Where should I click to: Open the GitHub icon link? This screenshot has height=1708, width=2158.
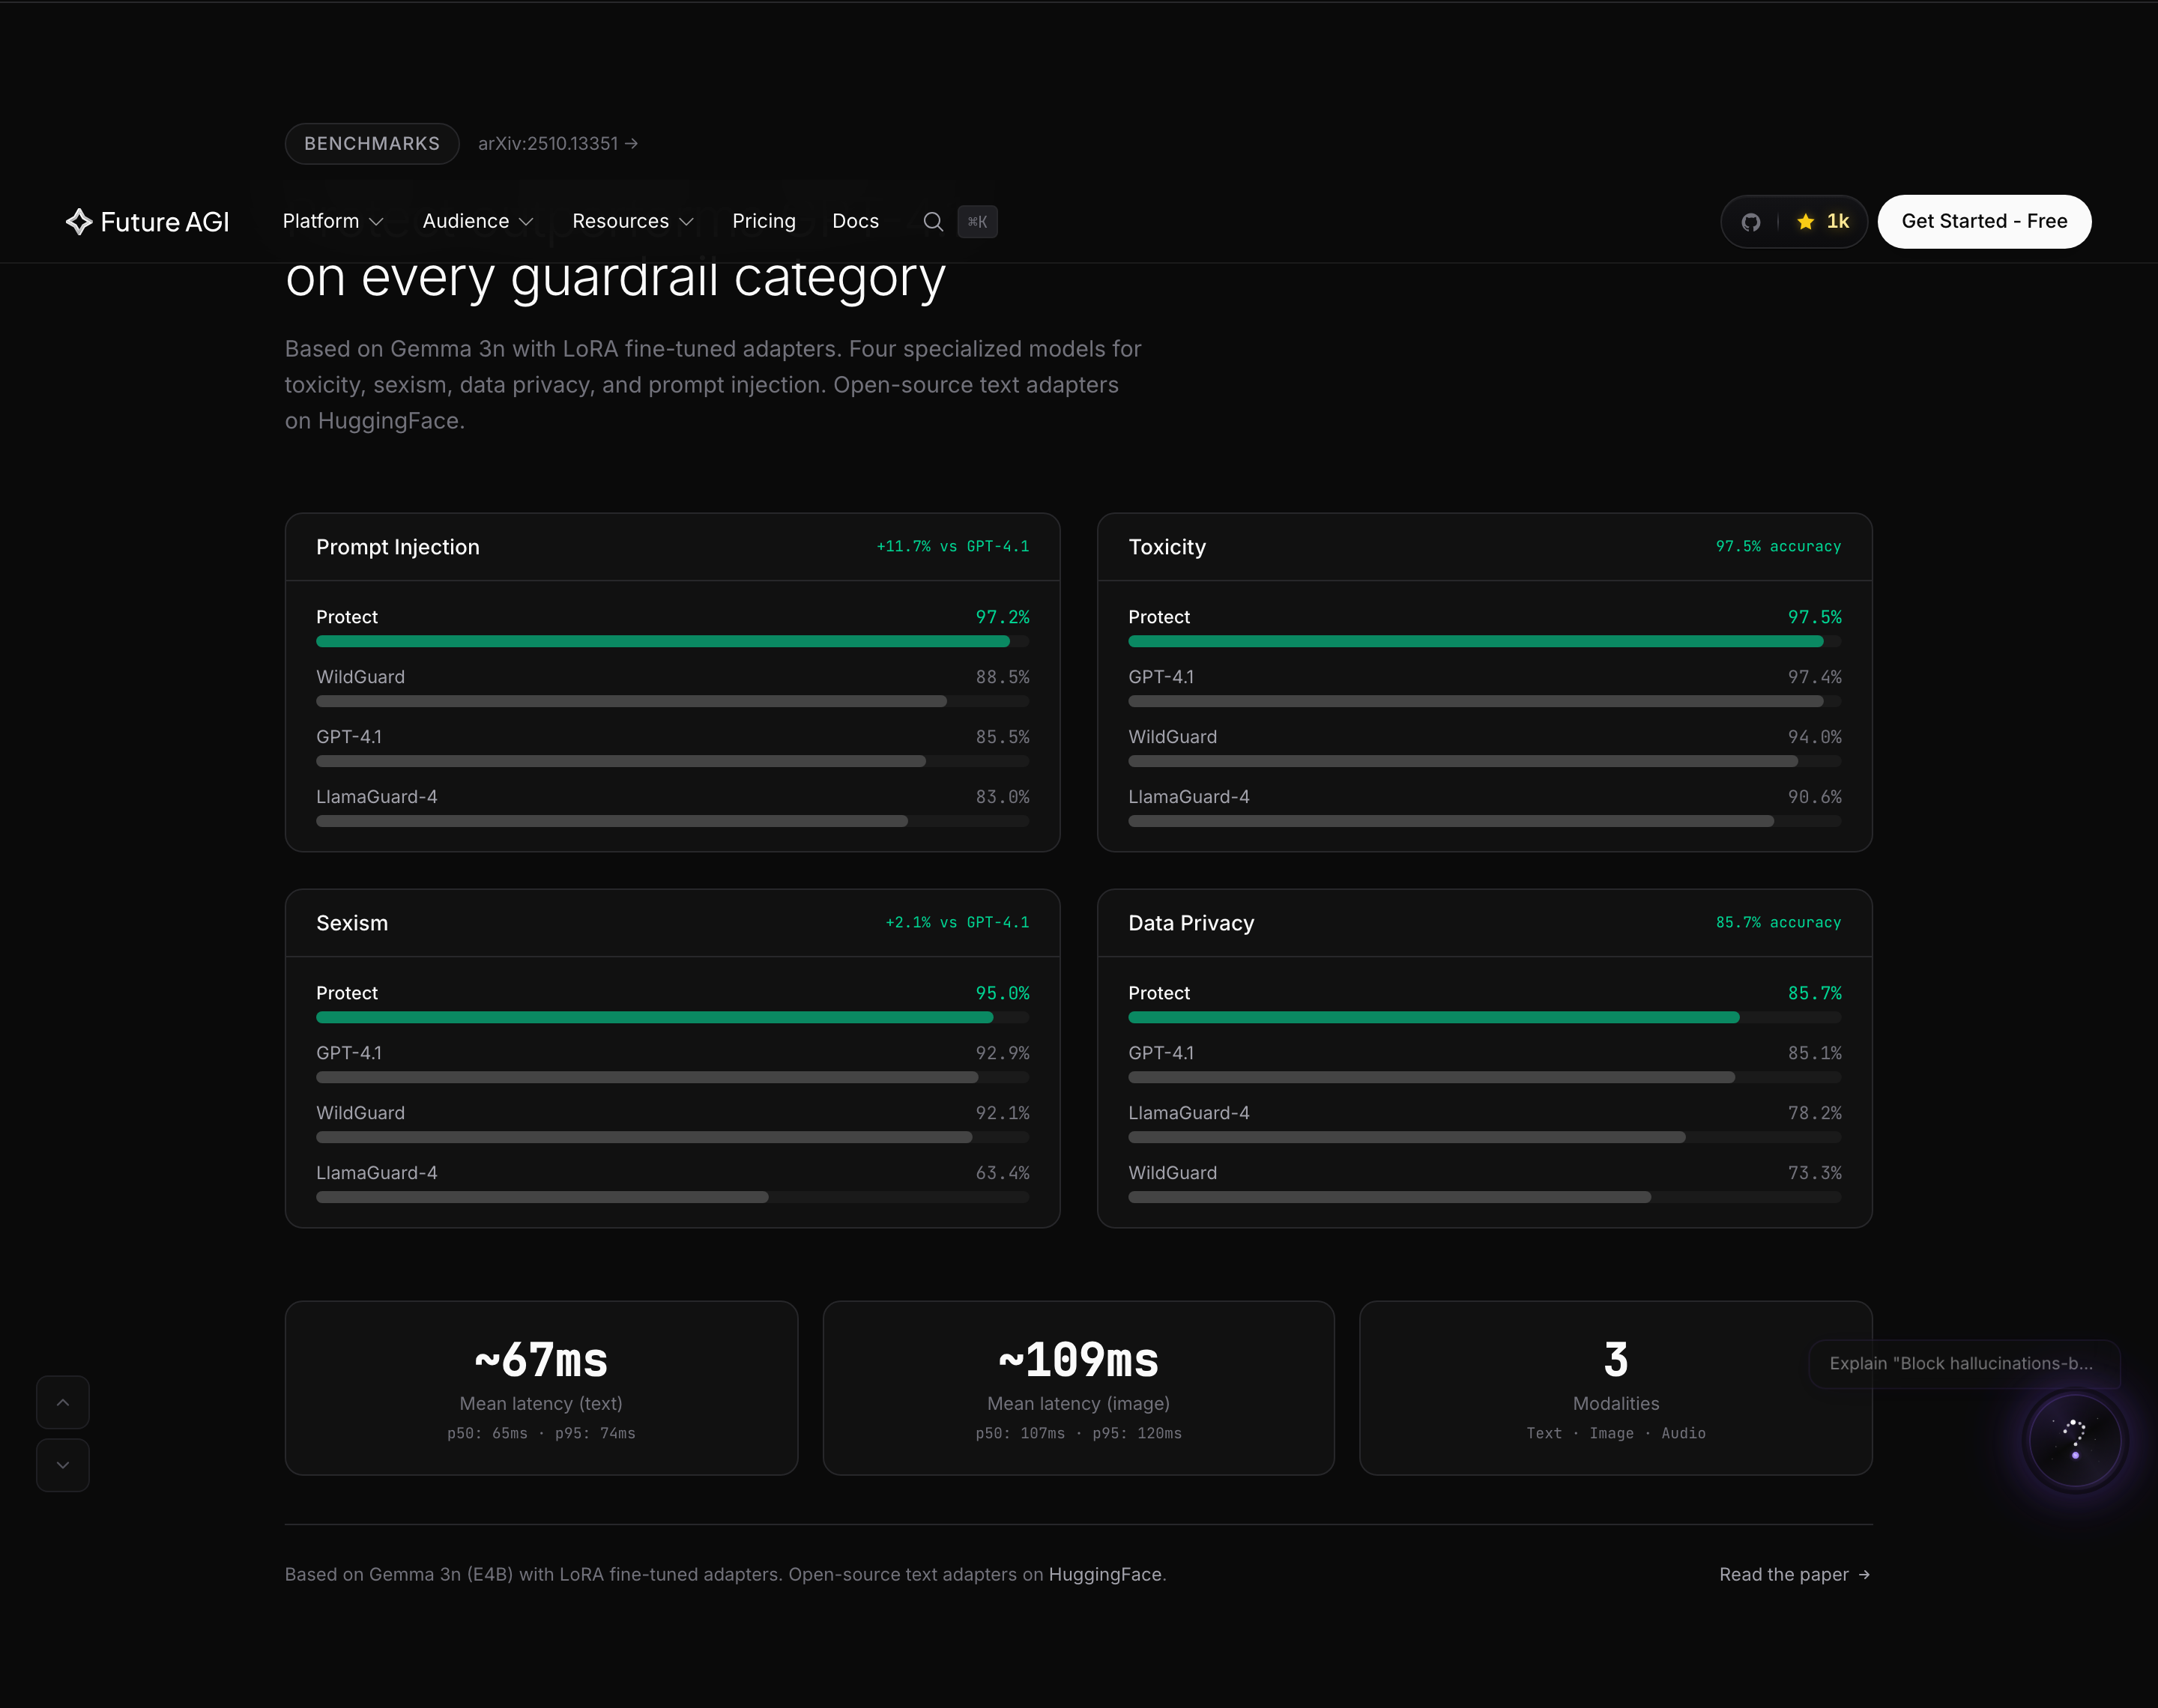pyautogui.click(x=1750, y=221)
